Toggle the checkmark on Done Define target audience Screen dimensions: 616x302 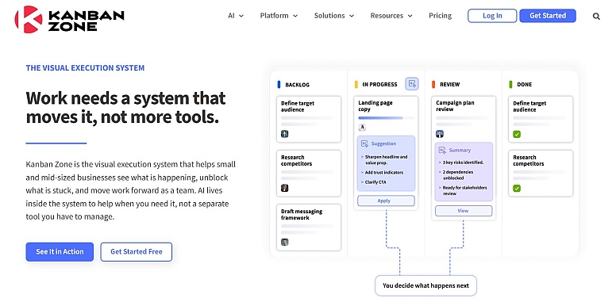(x=517, y=134)
